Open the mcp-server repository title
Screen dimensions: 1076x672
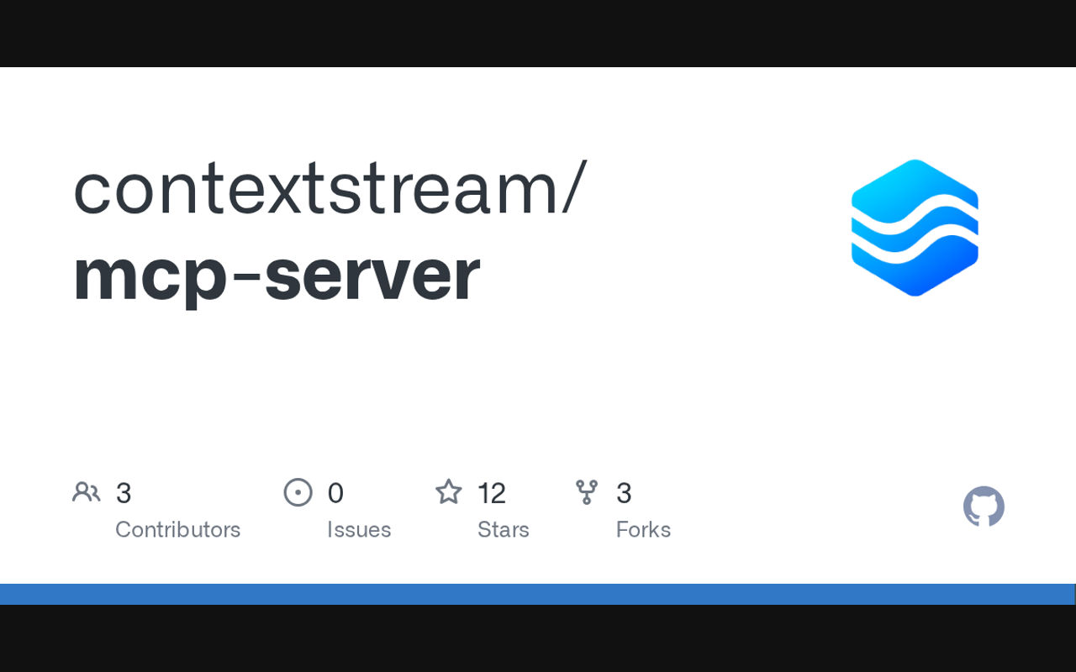[277, 273]
